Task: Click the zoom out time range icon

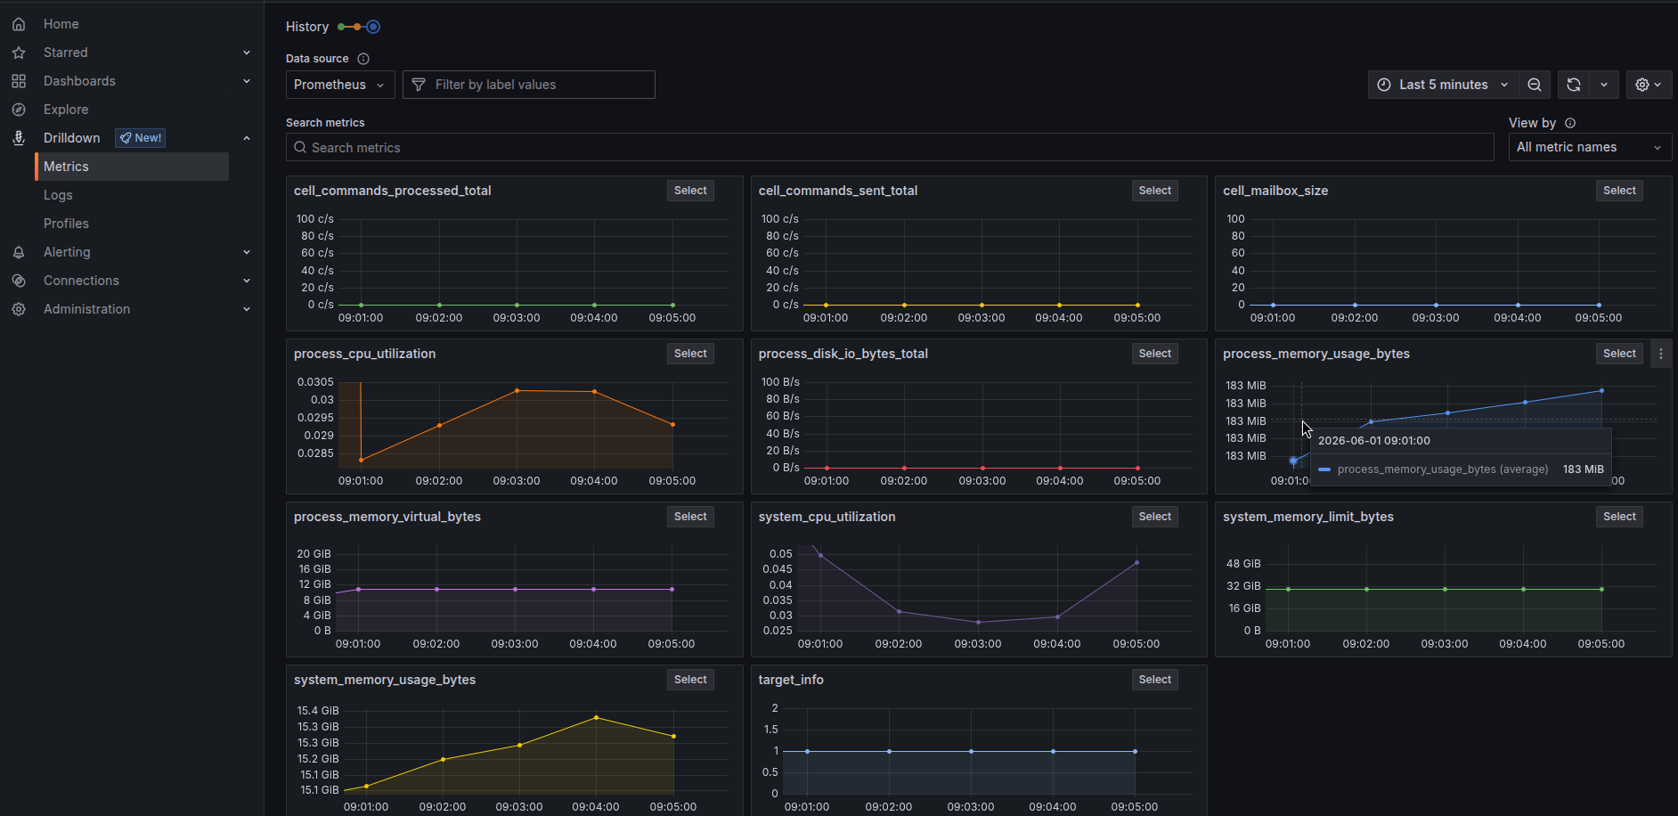Action: 1535,85
